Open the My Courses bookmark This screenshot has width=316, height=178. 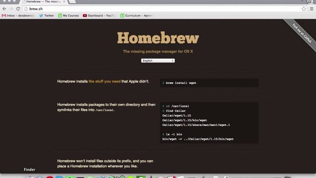(68, 15)
